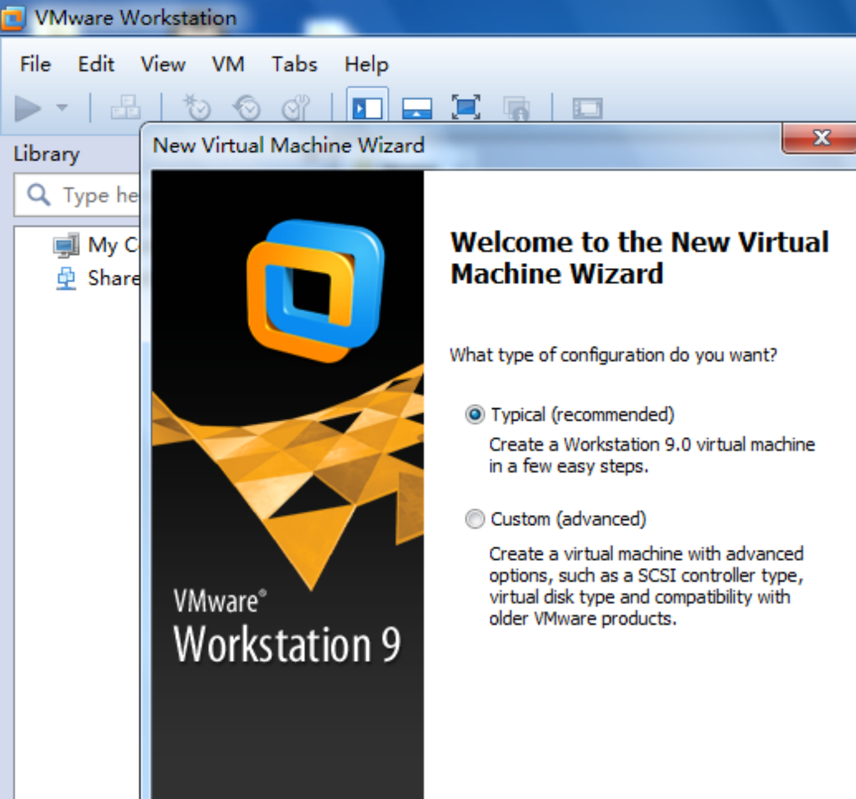Open the power options dropdown arrow
The width and height of the screenshot is (856, 799).
[x=62, y=107]
